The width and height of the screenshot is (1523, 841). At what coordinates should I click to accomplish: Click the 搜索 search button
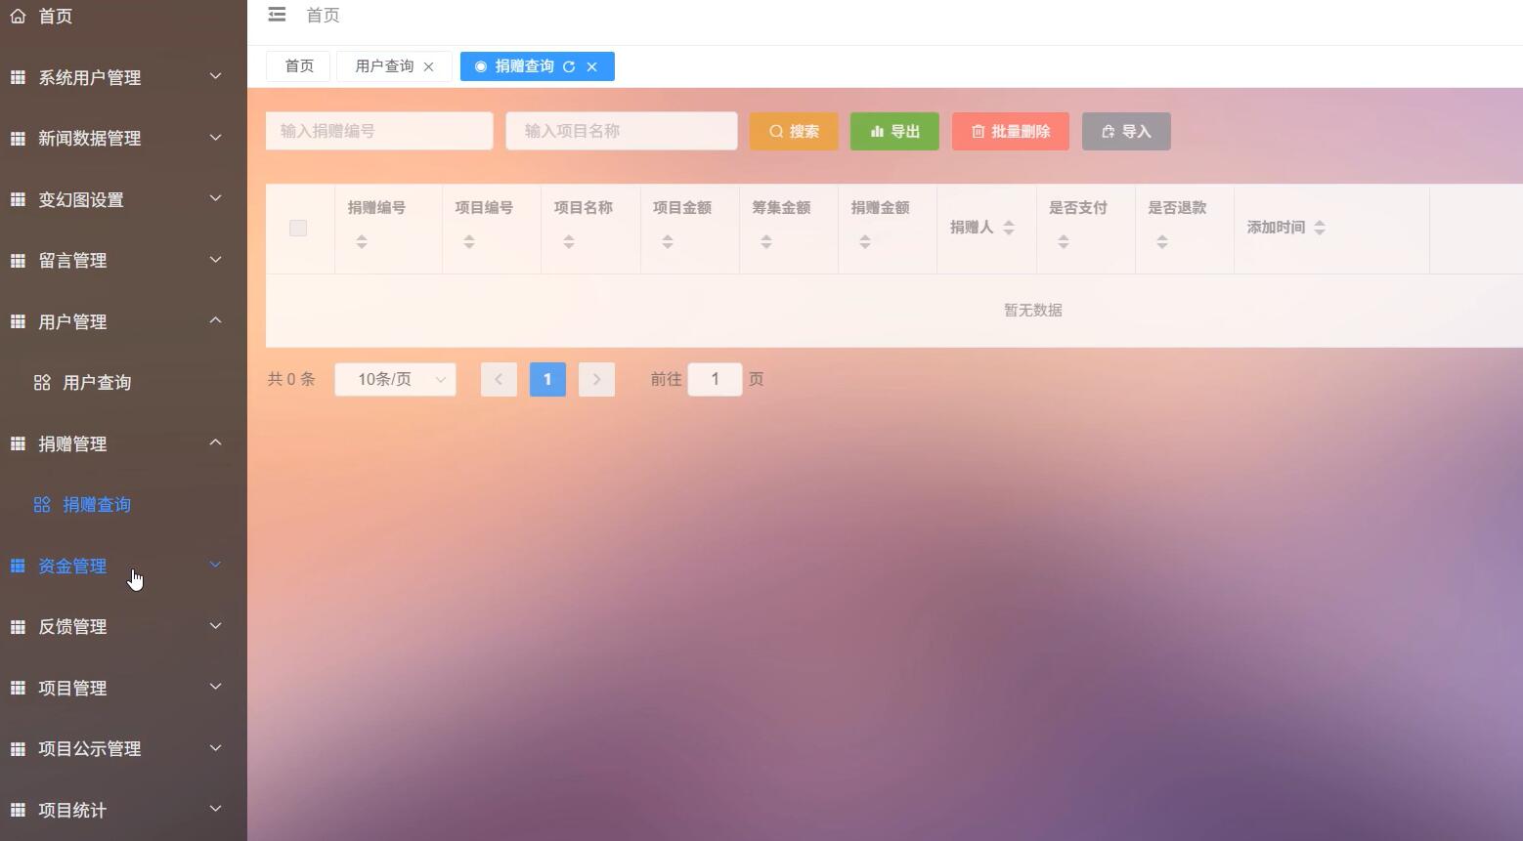pyautogui.click(x=794, y=132)
